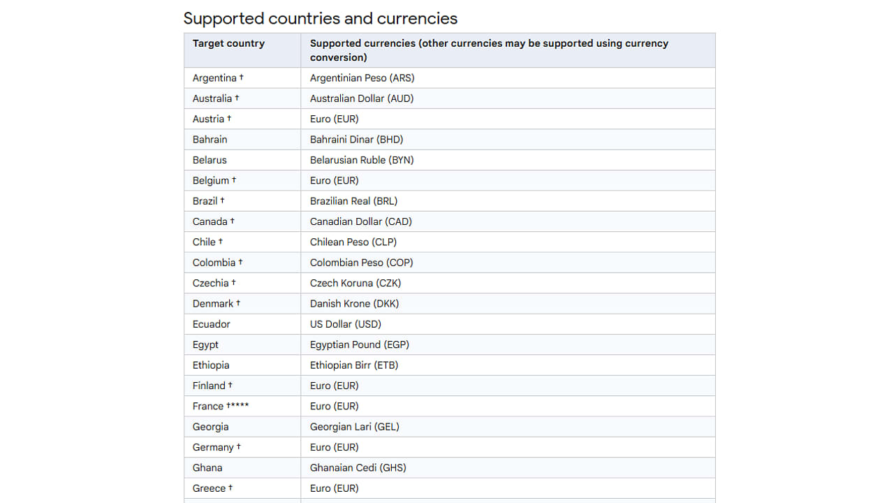
Task: Select the Ghanaian Cedi (GHS) cell
Action: (x=508, y=467)
